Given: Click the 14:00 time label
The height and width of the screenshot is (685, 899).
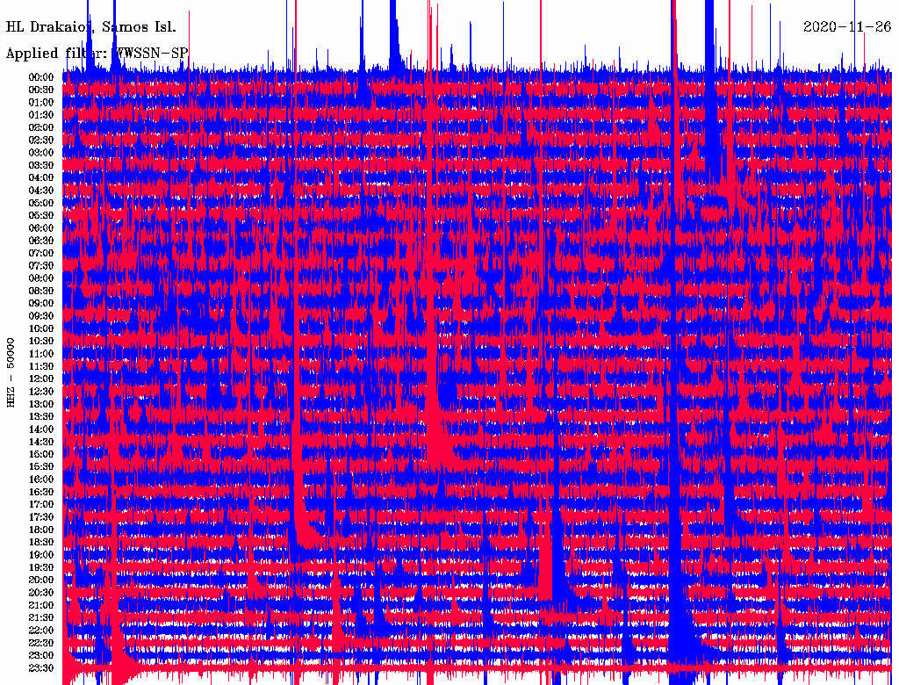Looking at the screenshot, I should click(x=41, y=429).
